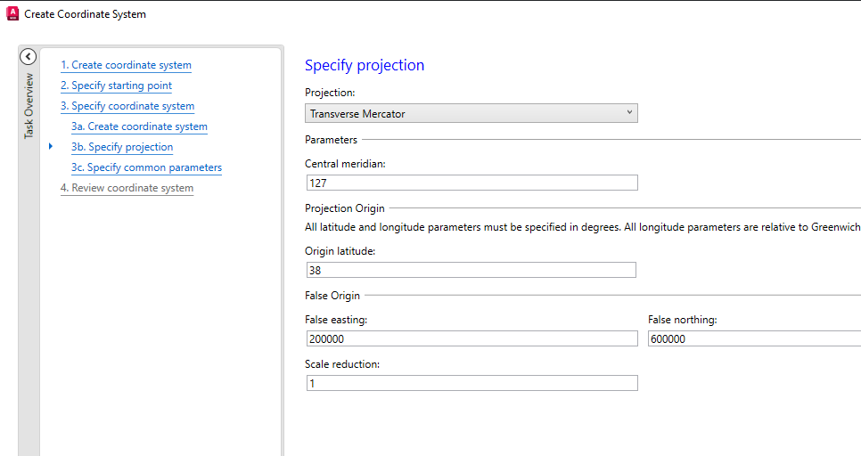Select the 3b Specify projection step
The image size is (861, 456).
tap(122, 147)
